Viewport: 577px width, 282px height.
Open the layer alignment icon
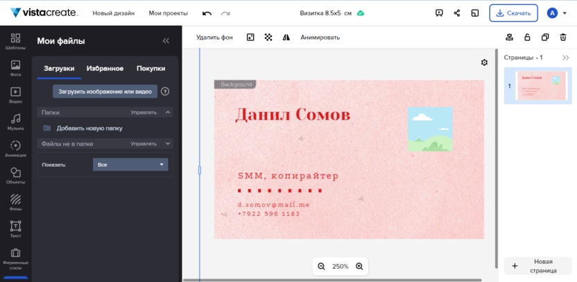[x=509, y=38]
